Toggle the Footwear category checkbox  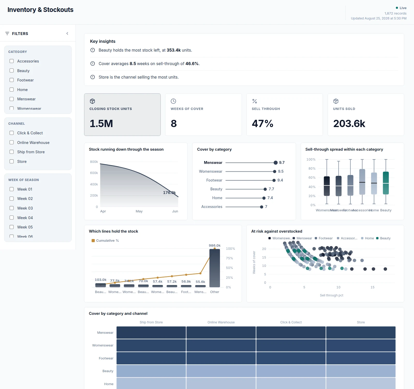tap(12, 80)
